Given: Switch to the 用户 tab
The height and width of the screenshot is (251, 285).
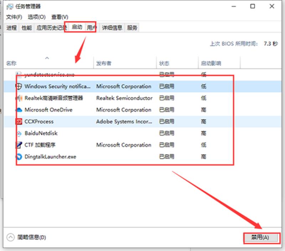Looking at the screenshot, I should [91, 28].
